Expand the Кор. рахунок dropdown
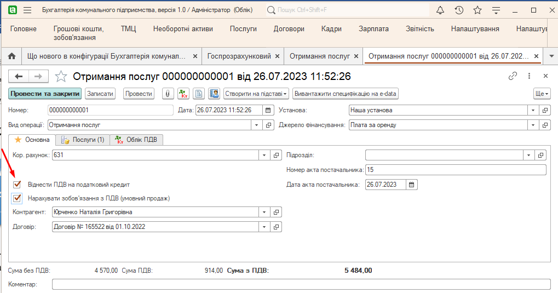 (x=264, y=155)
